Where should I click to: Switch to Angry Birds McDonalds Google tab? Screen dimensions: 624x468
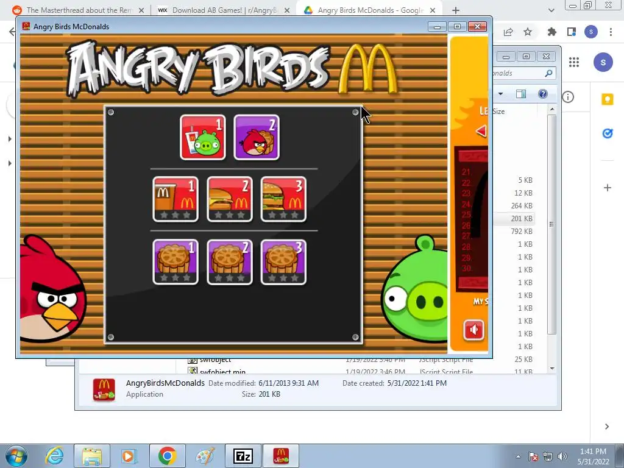pos(369,10)
